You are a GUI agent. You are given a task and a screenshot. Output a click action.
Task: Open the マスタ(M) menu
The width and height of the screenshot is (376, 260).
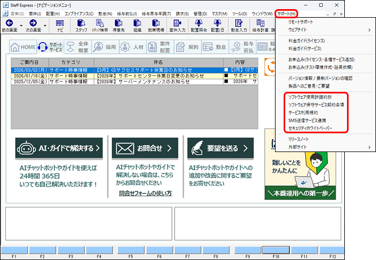coord(219,13)
